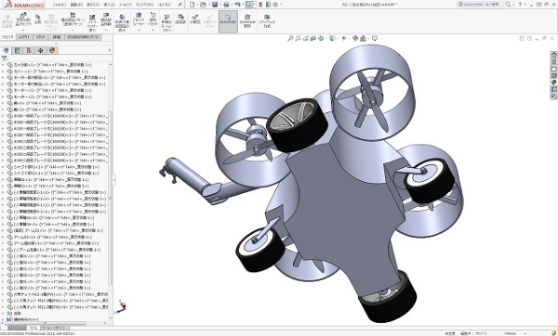Click the Print icon in the top toolbar
Image resolution: width=558 pixels, height=336 pixels.
pos(226,5)
